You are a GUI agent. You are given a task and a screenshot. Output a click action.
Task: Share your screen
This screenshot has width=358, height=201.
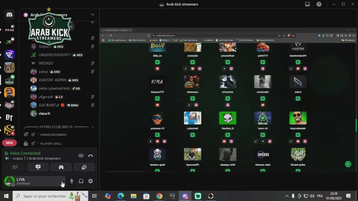pyautogui.click(x=38, y=167)
